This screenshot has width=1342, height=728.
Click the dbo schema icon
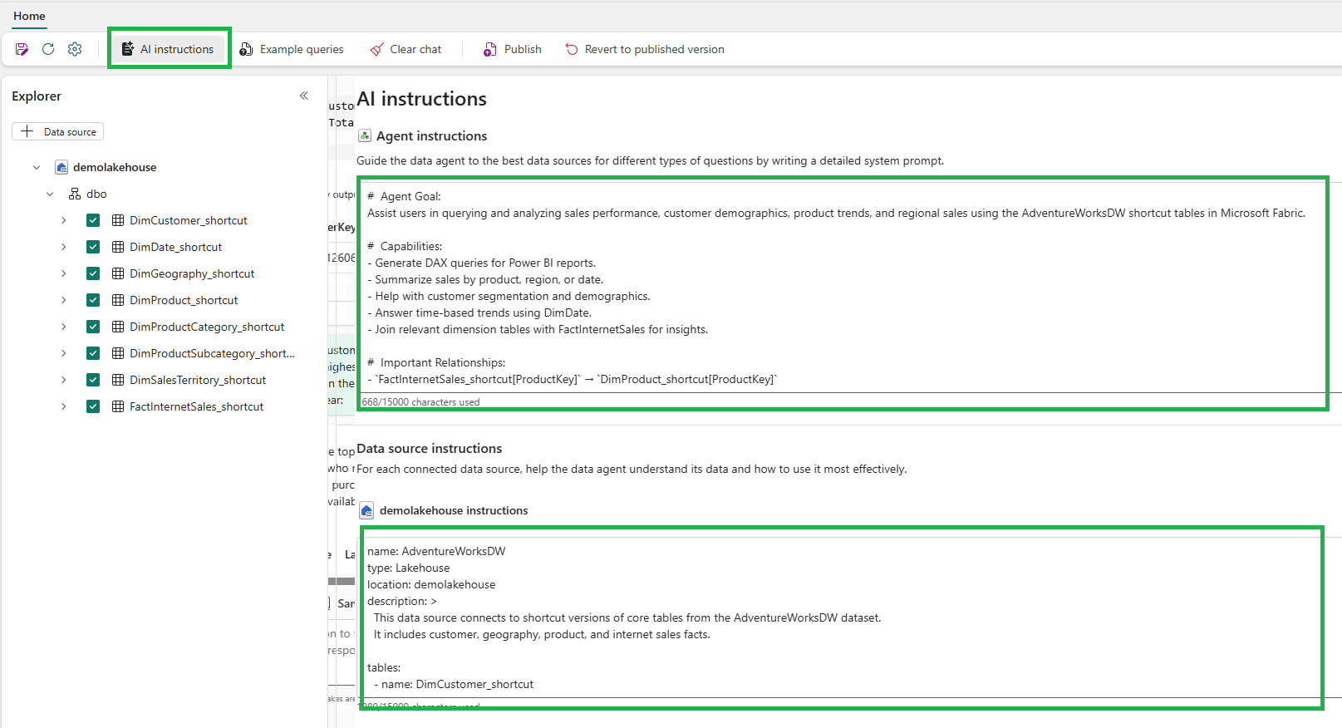pos(75,194)
